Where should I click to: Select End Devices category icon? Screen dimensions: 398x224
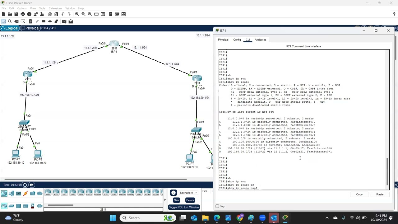(11, 194)
